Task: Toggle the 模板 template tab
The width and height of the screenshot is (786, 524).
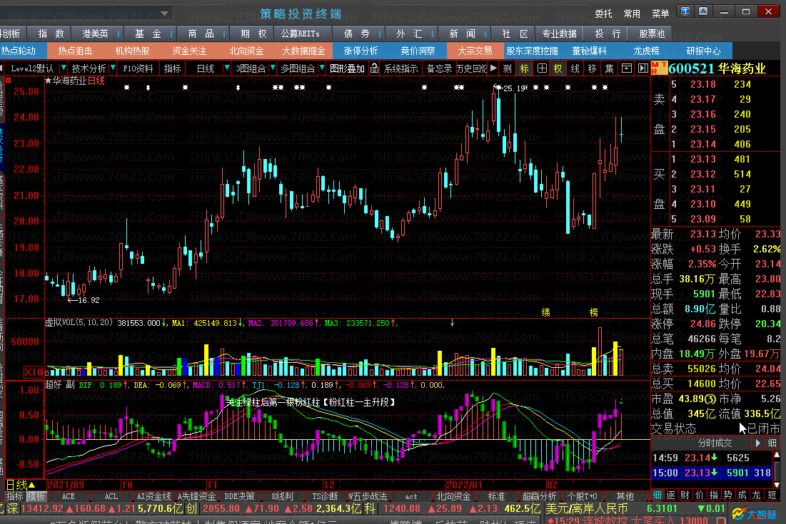Action: click(36, 496)
